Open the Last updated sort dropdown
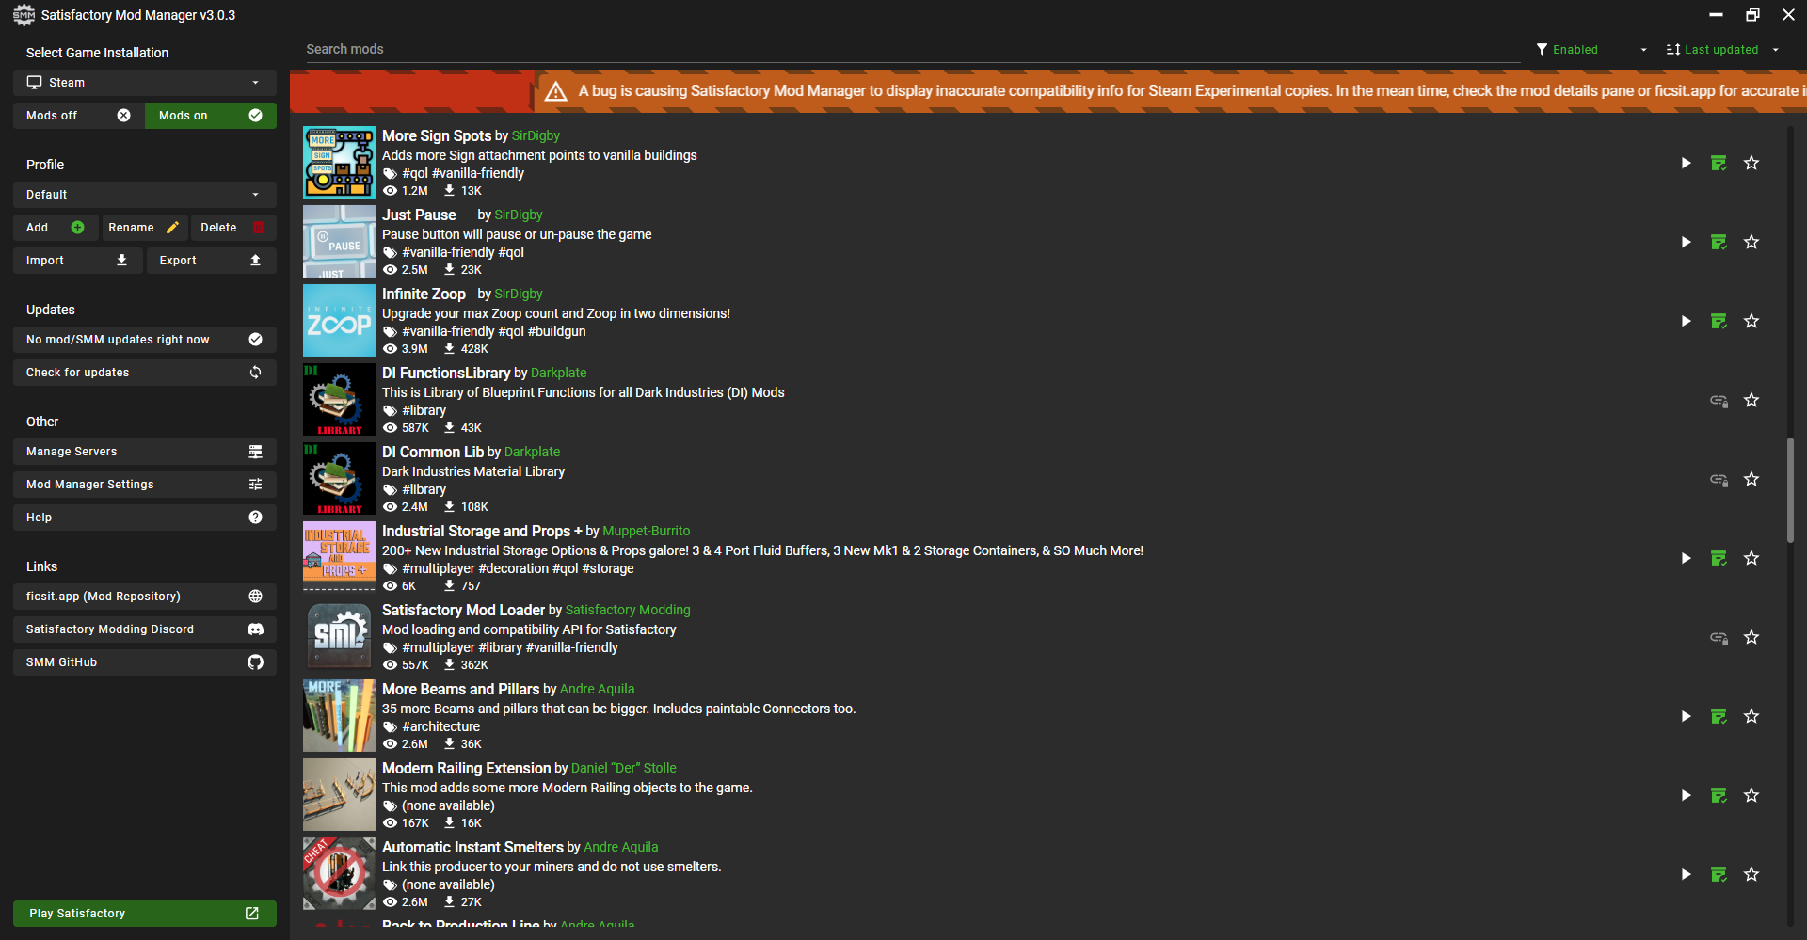 (x=1722, y=50)
